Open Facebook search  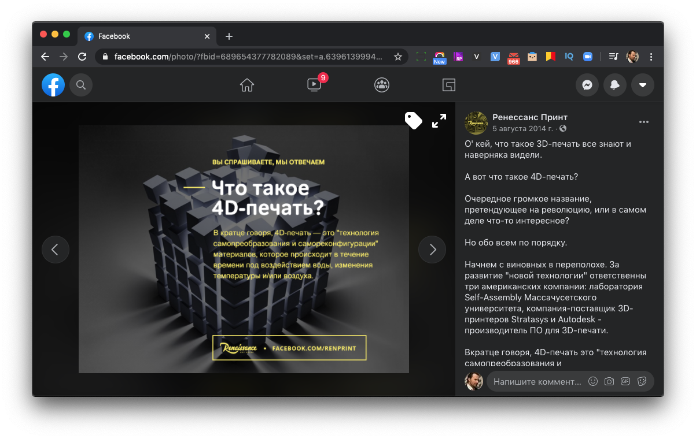pos(81,85)
